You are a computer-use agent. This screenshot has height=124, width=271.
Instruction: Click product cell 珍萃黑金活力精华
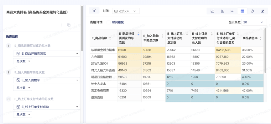103,50
